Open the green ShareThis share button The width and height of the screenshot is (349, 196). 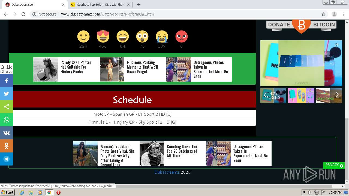pyautogui.click(x=7, y=107)
